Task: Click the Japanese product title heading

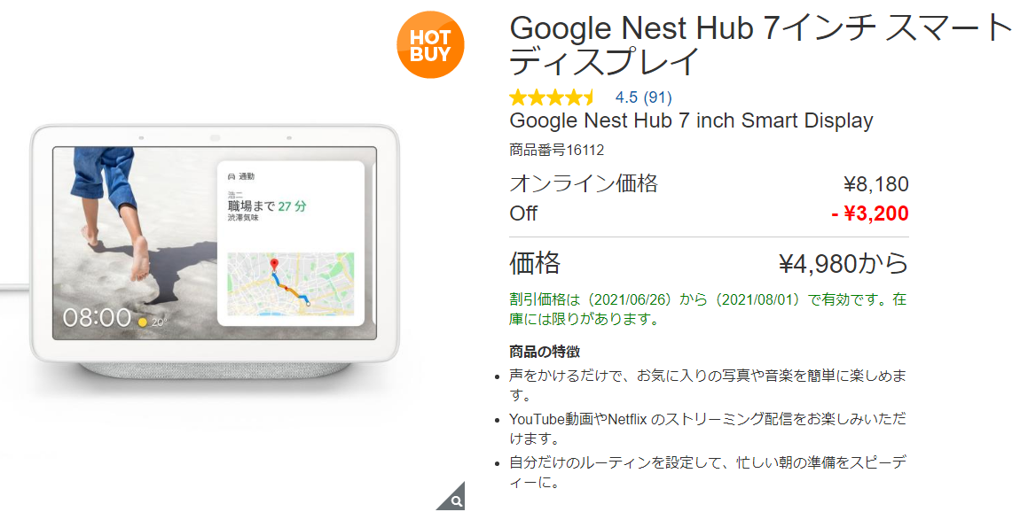Action: point(760,44)
